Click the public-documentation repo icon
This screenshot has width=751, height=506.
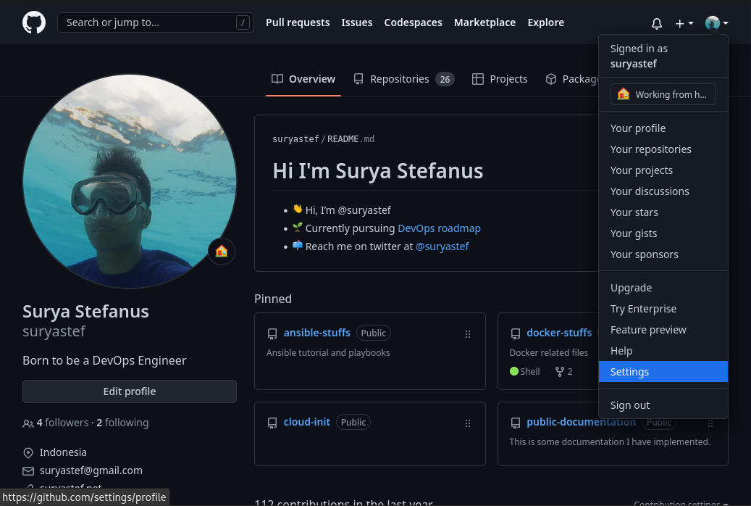516,423
